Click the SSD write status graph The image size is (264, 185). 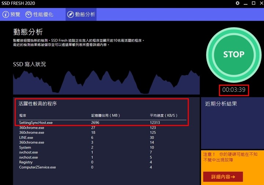pos(106,82)
